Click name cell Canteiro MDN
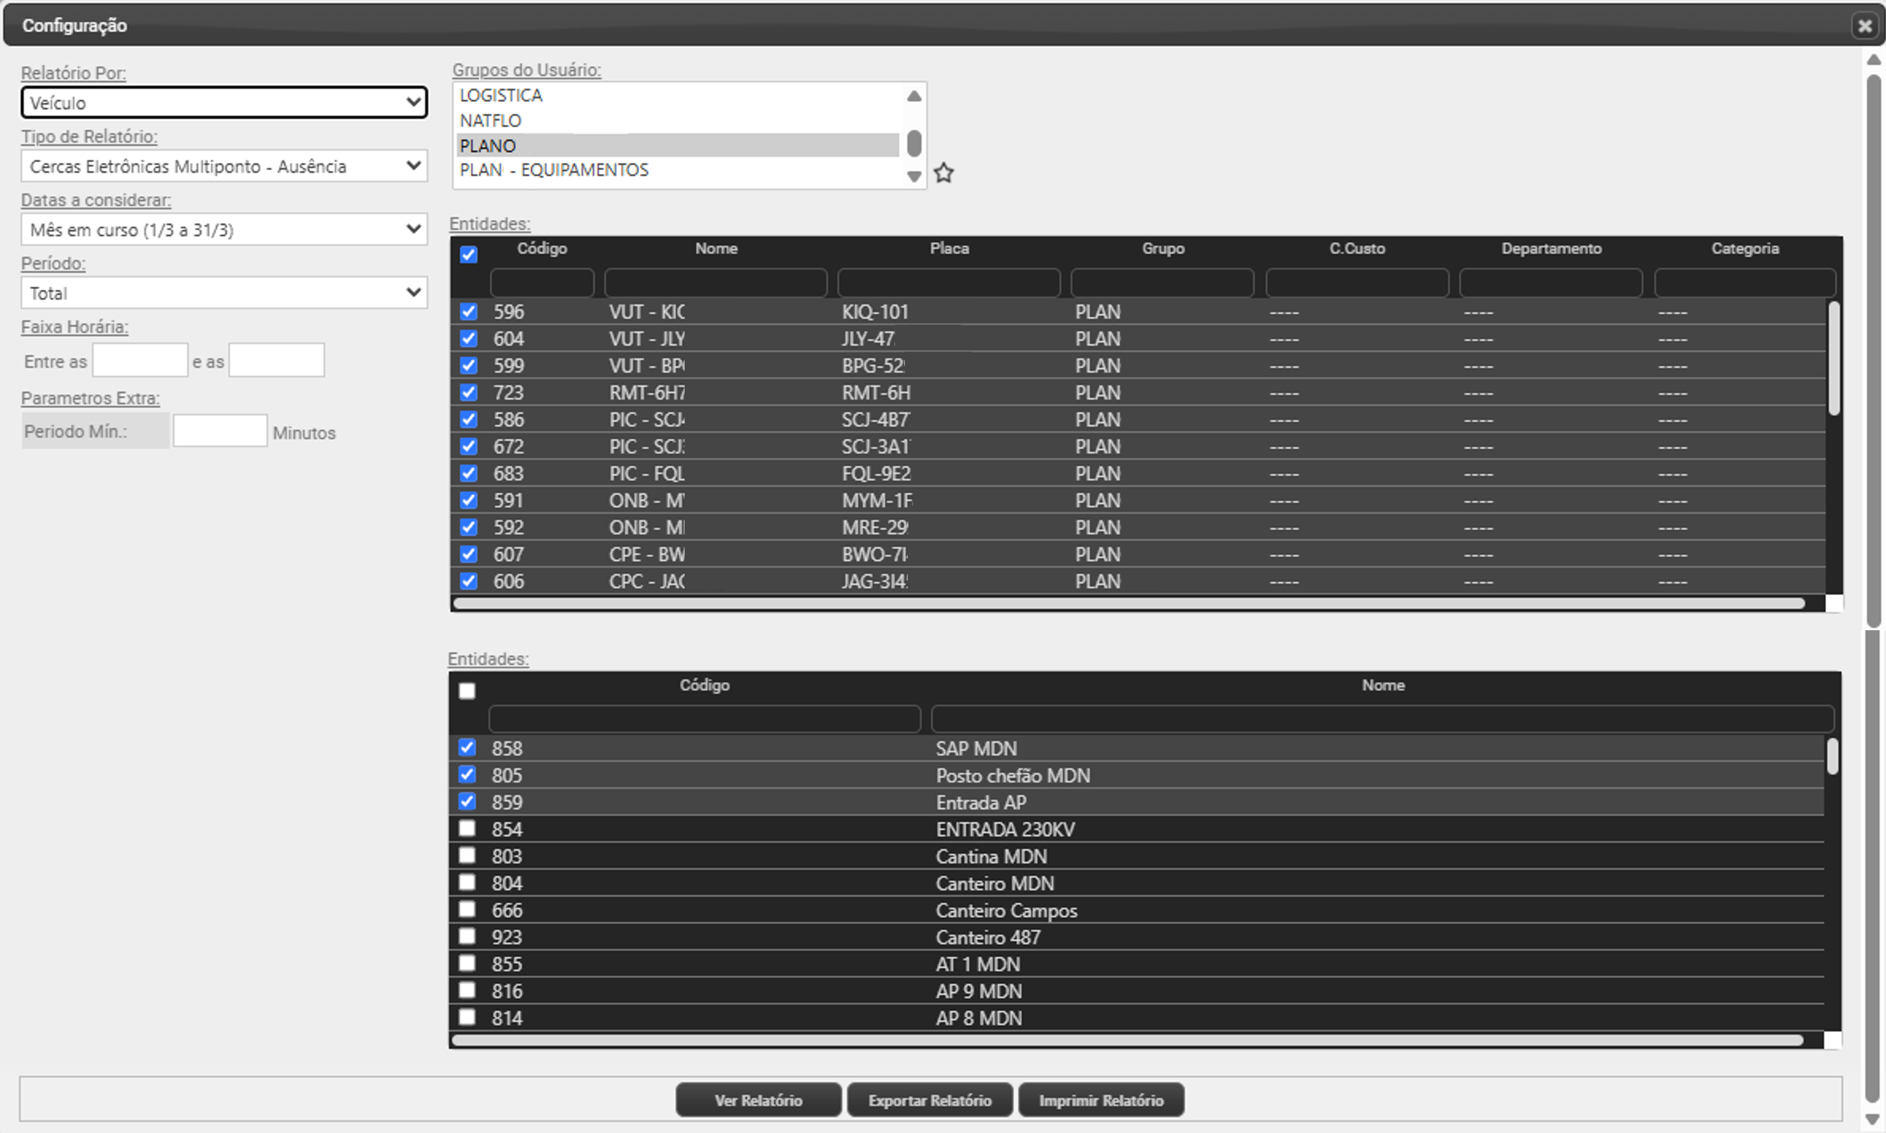The height and width of the screenshot is (1133, 1886). 995,883
